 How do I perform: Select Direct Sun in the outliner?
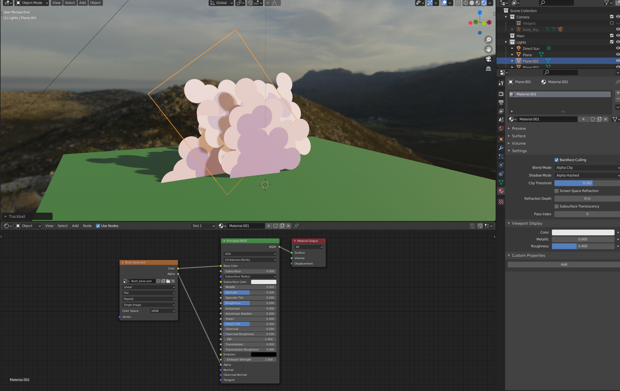[x=531, y=48]
